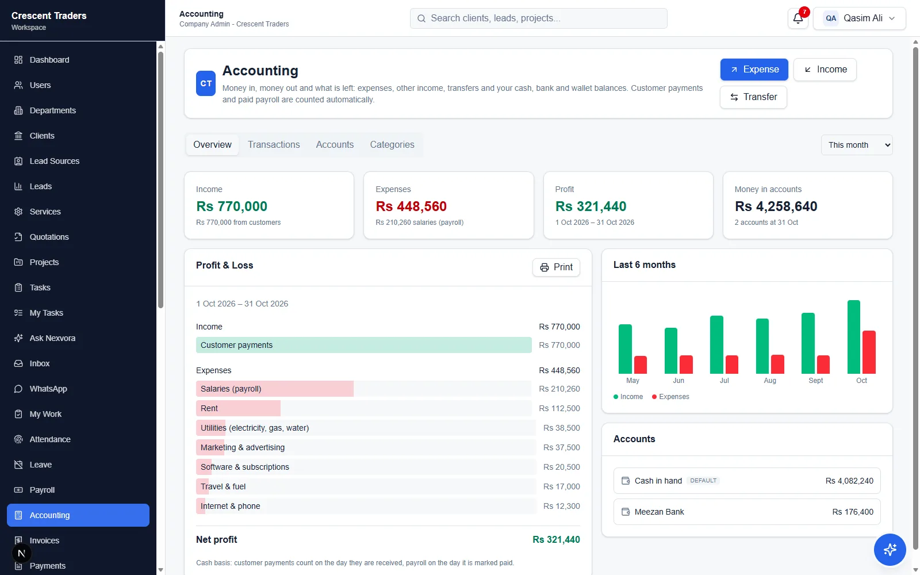The image size is (920, 575).
Task: Click the Oct income bar in chart
Action: (854, 337)
